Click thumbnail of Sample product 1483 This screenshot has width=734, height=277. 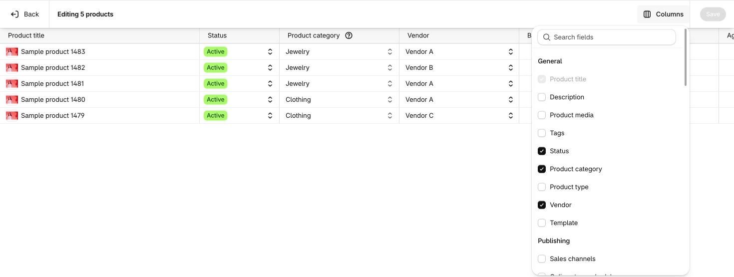[x=12, y=51]
